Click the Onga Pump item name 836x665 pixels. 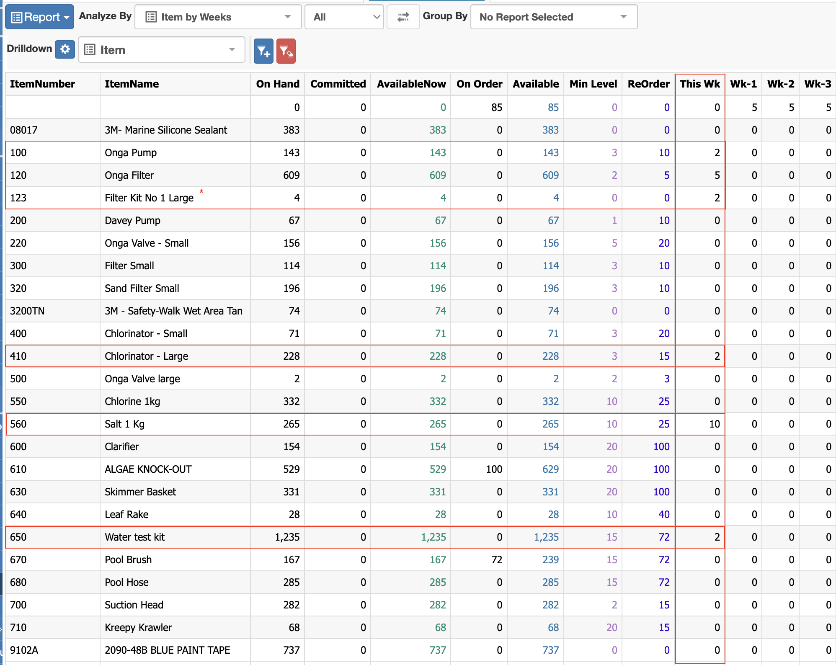pyautogui.click(x=131, y=152)
